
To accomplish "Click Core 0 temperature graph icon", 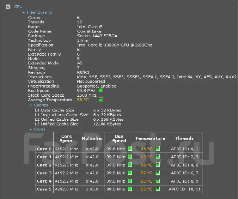I will [x=158, y=149].
